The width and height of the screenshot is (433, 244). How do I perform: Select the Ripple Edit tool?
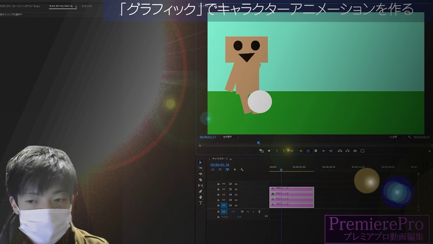click(x=201, y=174)
